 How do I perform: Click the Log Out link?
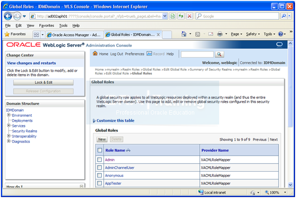[117, 54]
